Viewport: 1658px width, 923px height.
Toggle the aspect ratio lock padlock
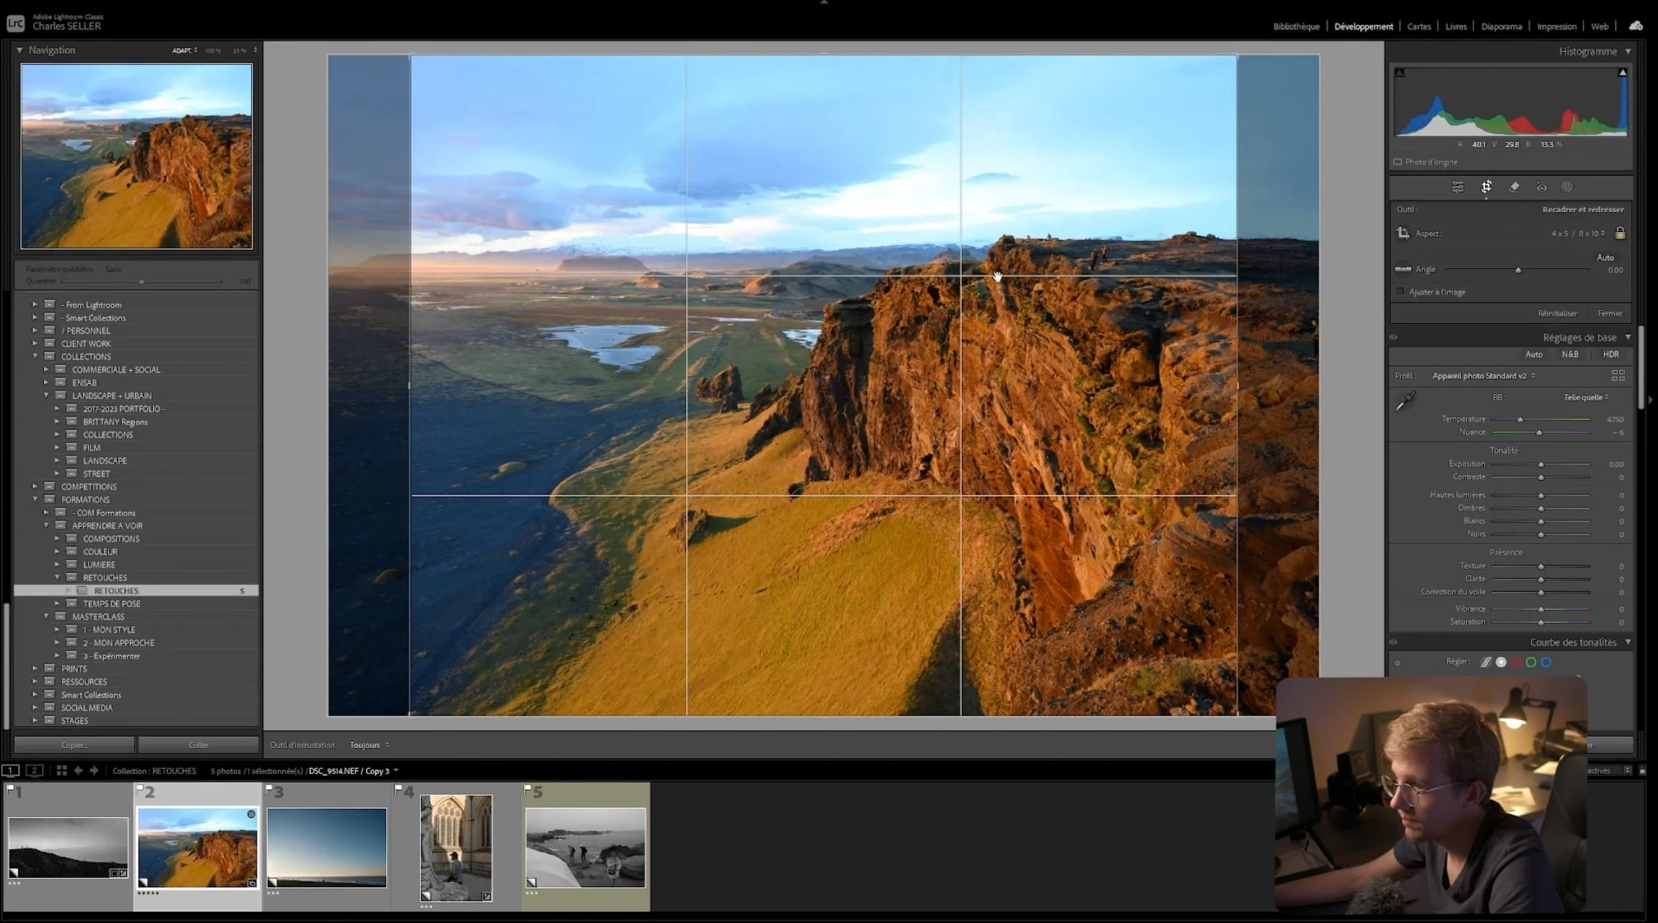pos(1620,233)
